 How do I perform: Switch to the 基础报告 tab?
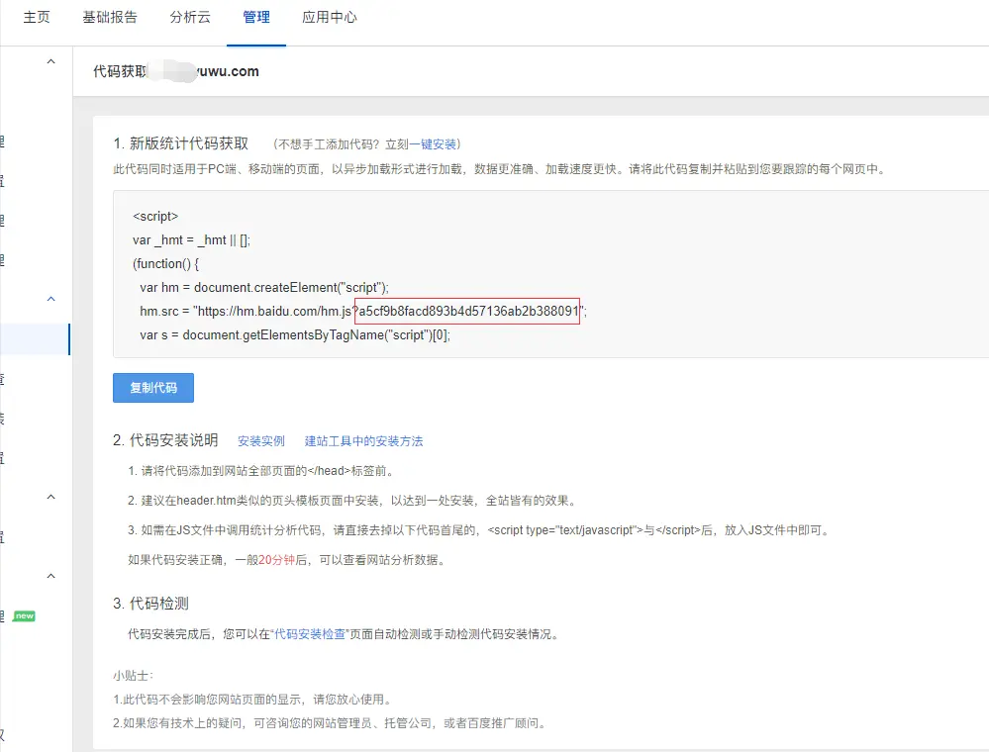point(110,17)
